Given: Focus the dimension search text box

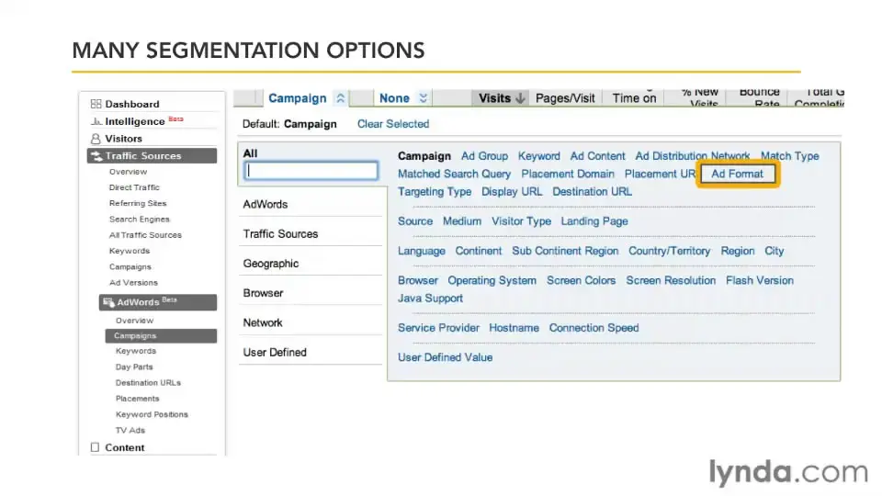Looking at the screenshot, I should click(x=311, y=171).
